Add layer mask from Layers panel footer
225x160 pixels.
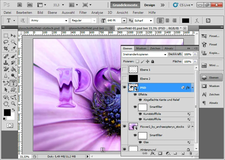(160, 154)
